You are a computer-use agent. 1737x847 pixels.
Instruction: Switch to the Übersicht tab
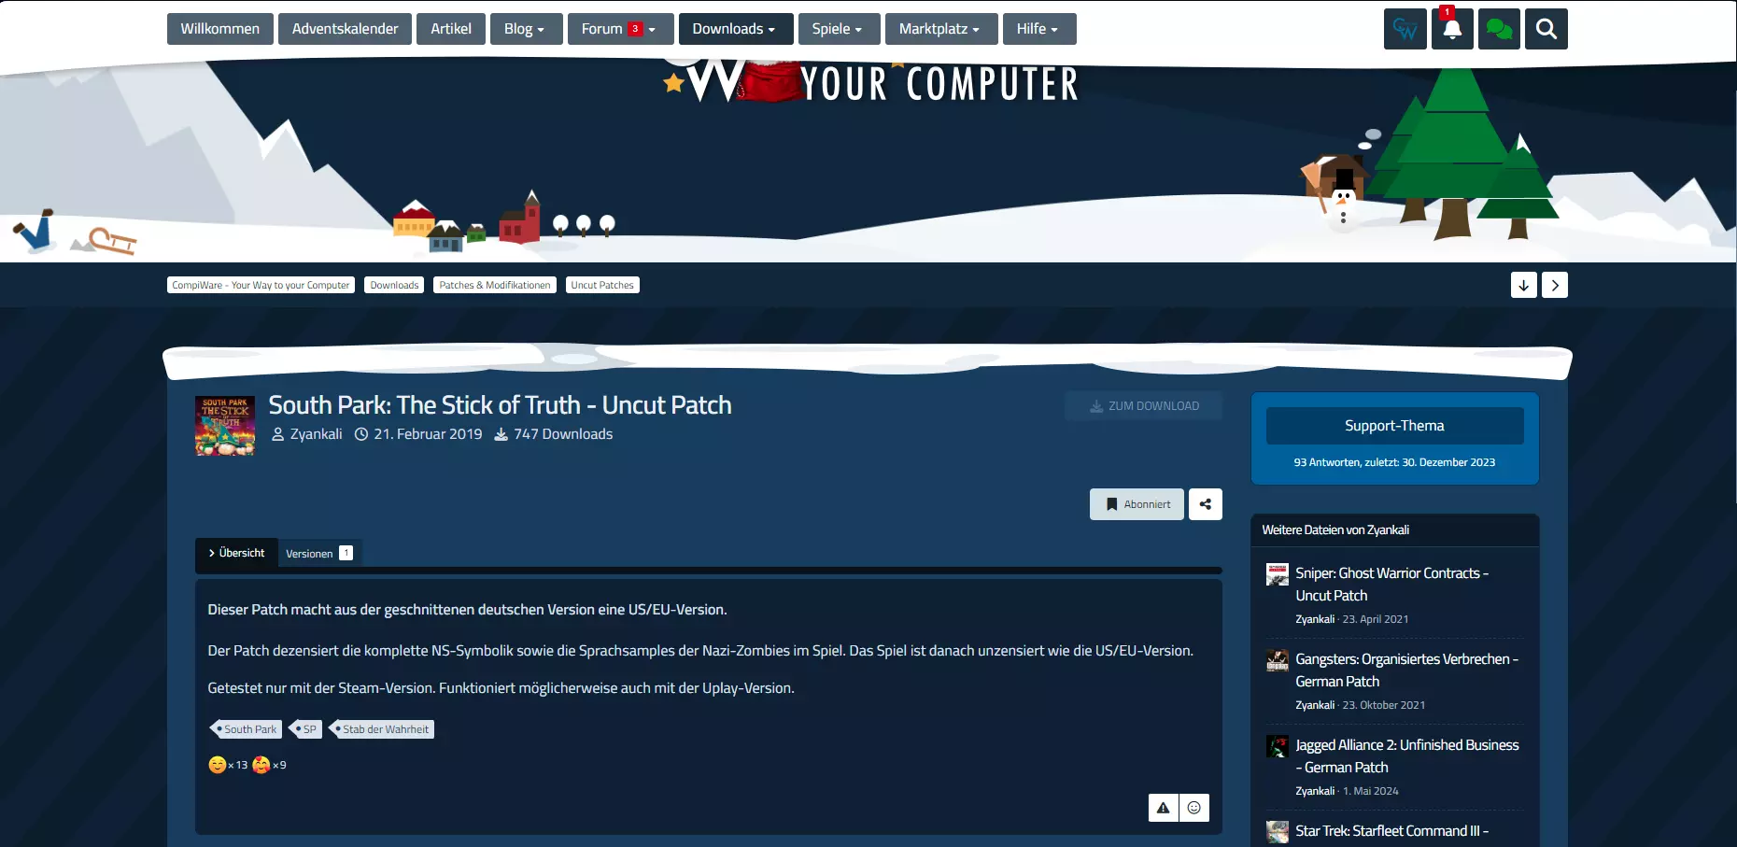[236, 553]
